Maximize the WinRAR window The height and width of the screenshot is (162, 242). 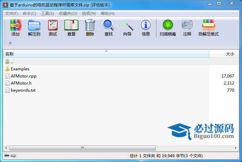pos(219,4)
